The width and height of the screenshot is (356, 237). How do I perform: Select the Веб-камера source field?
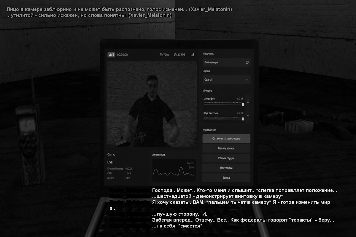tap(226, 63)
